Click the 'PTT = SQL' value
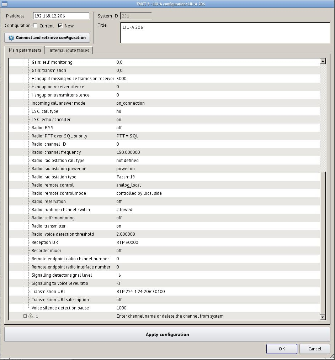335x360 pixels. [x=127, y=136]
